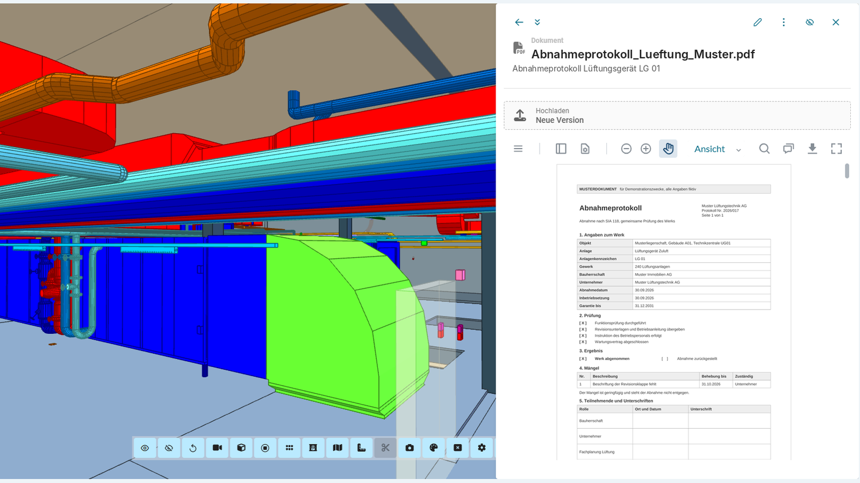Click the folded map icon in viewer toolbar
The image size is (860, 483).
click(338, 448)
